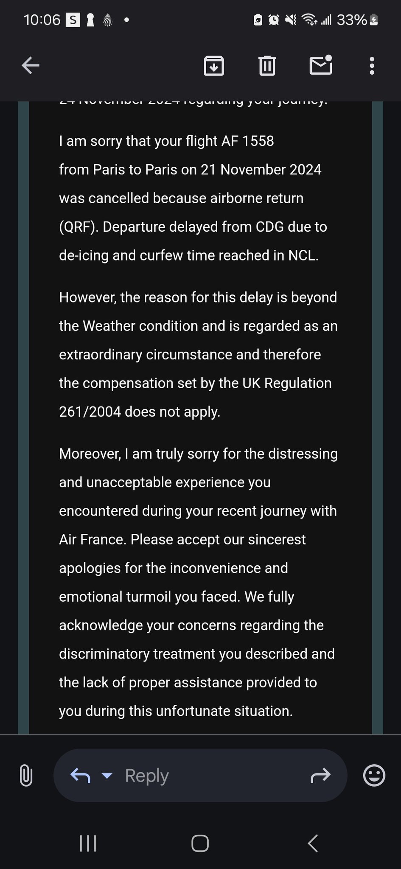Tap the Android home button
The image size is (401, 869).
[x=200, y=844]
